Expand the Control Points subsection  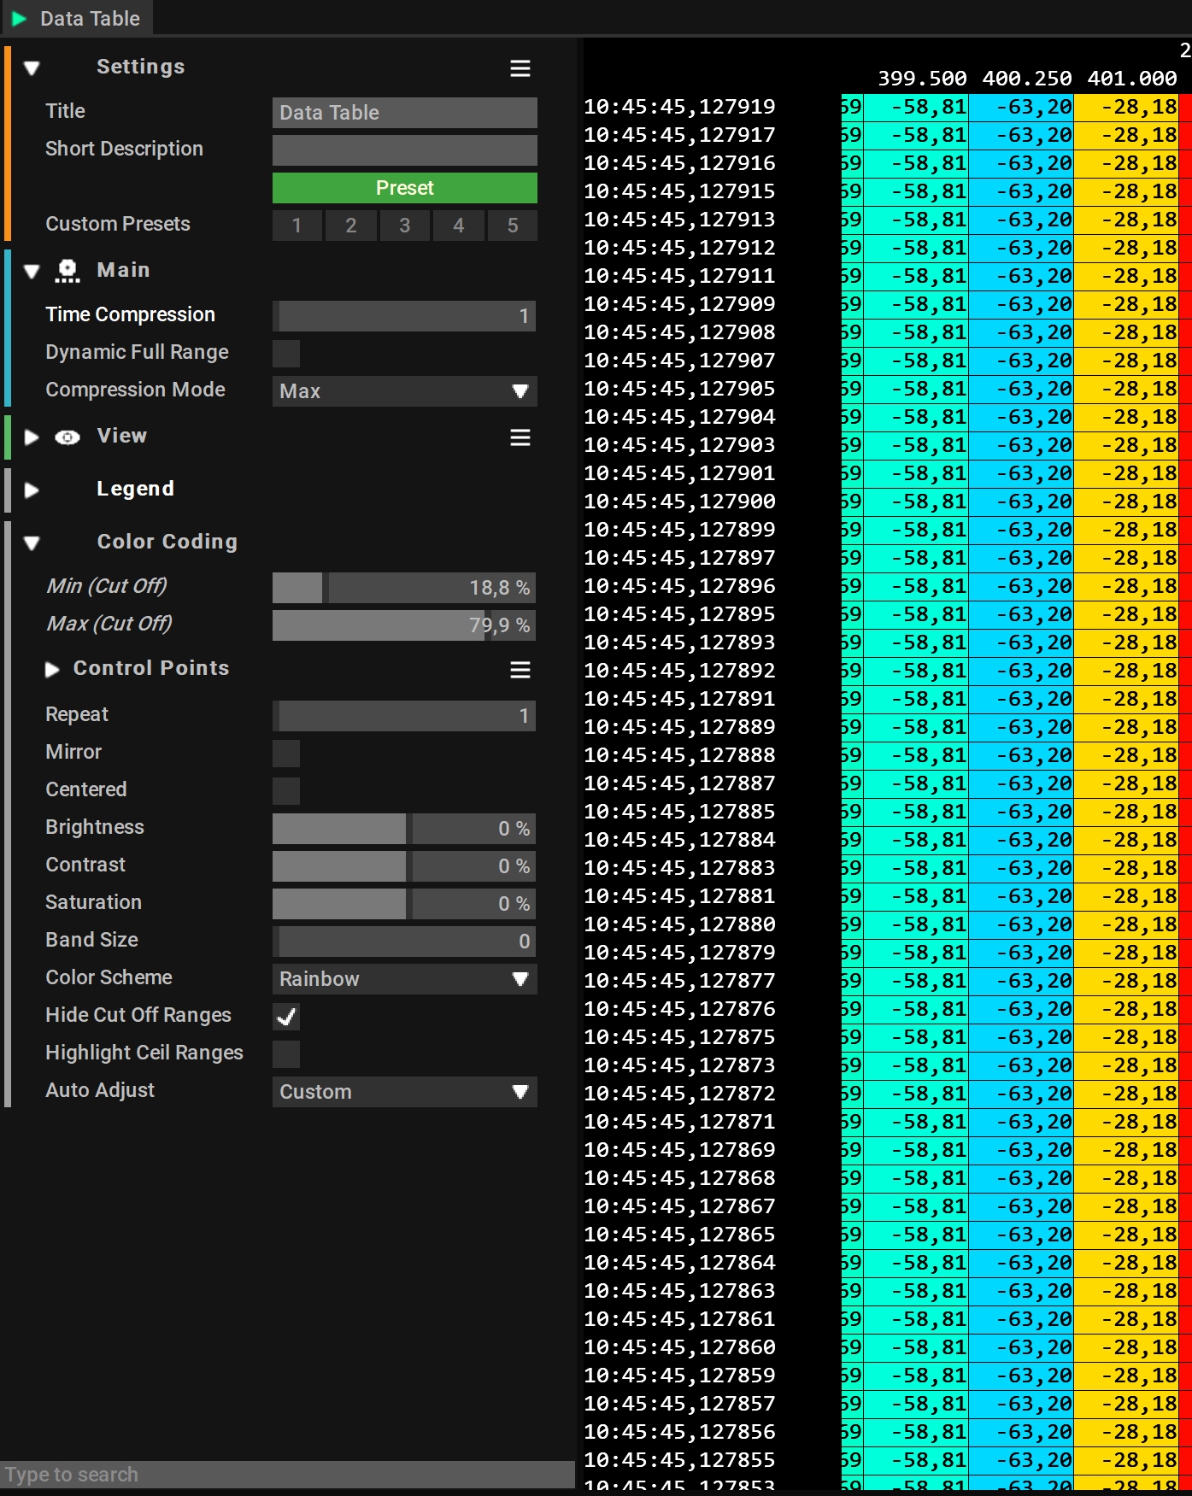coord(52,670)
